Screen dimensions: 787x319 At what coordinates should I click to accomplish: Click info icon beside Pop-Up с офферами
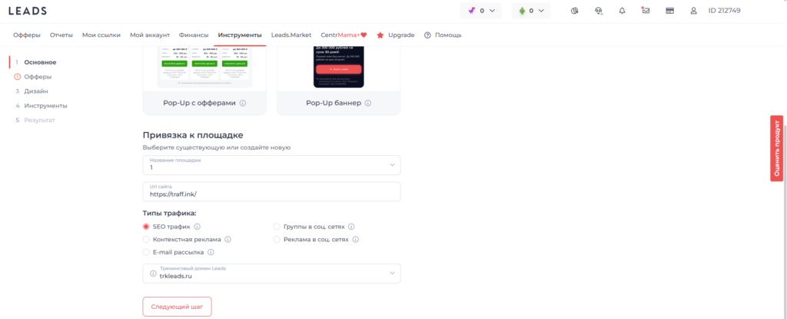click(242, 103)
